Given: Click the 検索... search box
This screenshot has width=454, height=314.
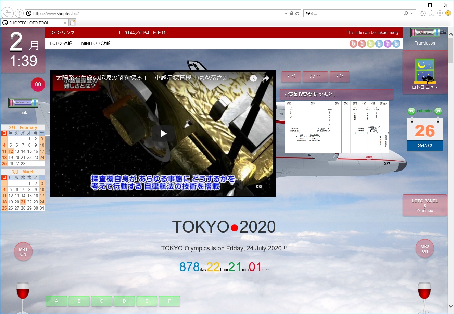Looking at the screenshot, I should pos(353,13).
